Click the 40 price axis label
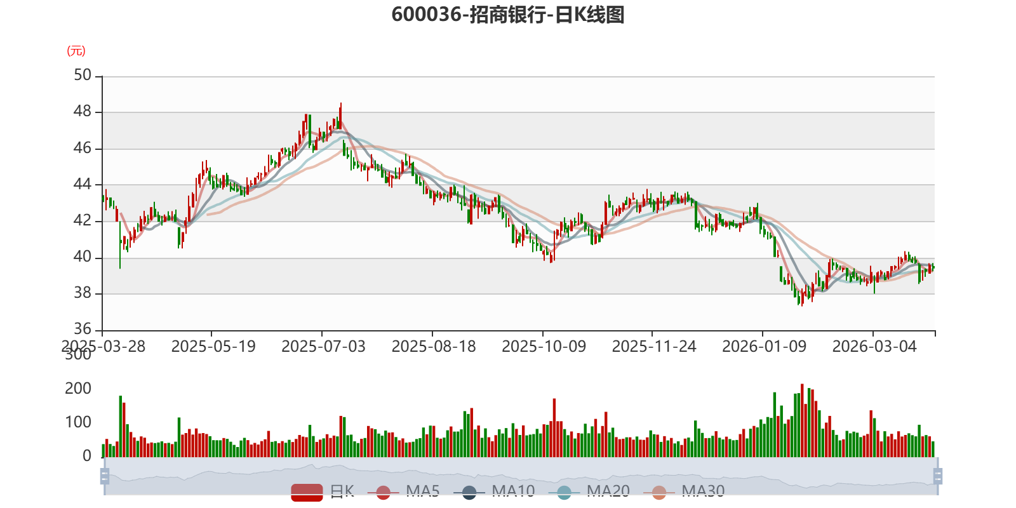 point(83,257)
